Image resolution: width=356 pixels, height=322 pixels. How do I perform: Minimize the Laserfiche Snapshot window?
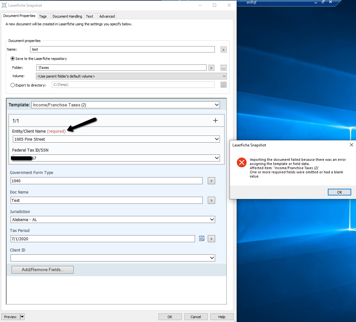tap(200, 5)
